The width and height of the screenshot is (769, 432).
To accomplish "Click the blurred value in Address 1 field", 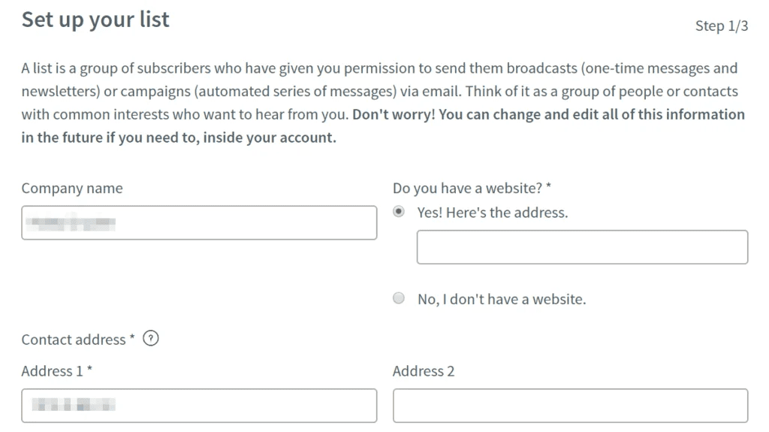I will coord(74,404).
